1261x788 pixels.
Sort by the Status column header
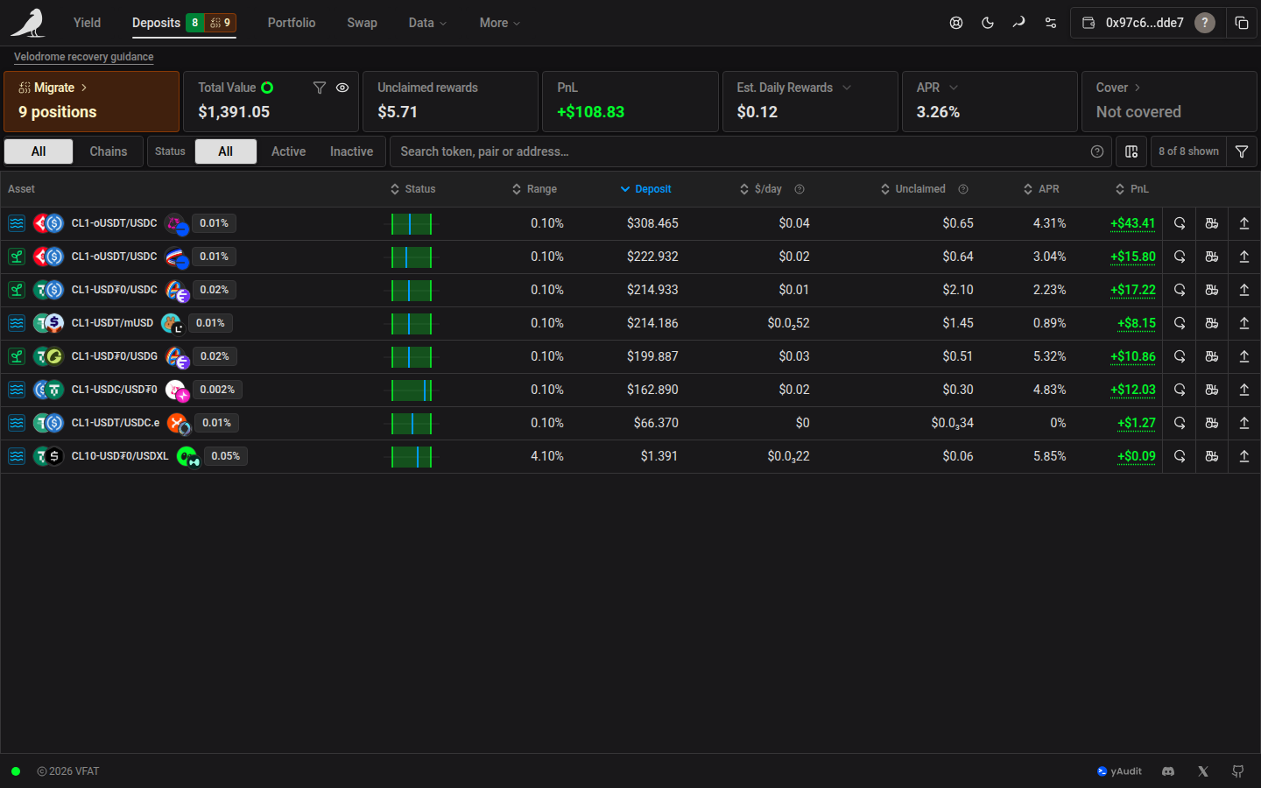click(412, 189)
